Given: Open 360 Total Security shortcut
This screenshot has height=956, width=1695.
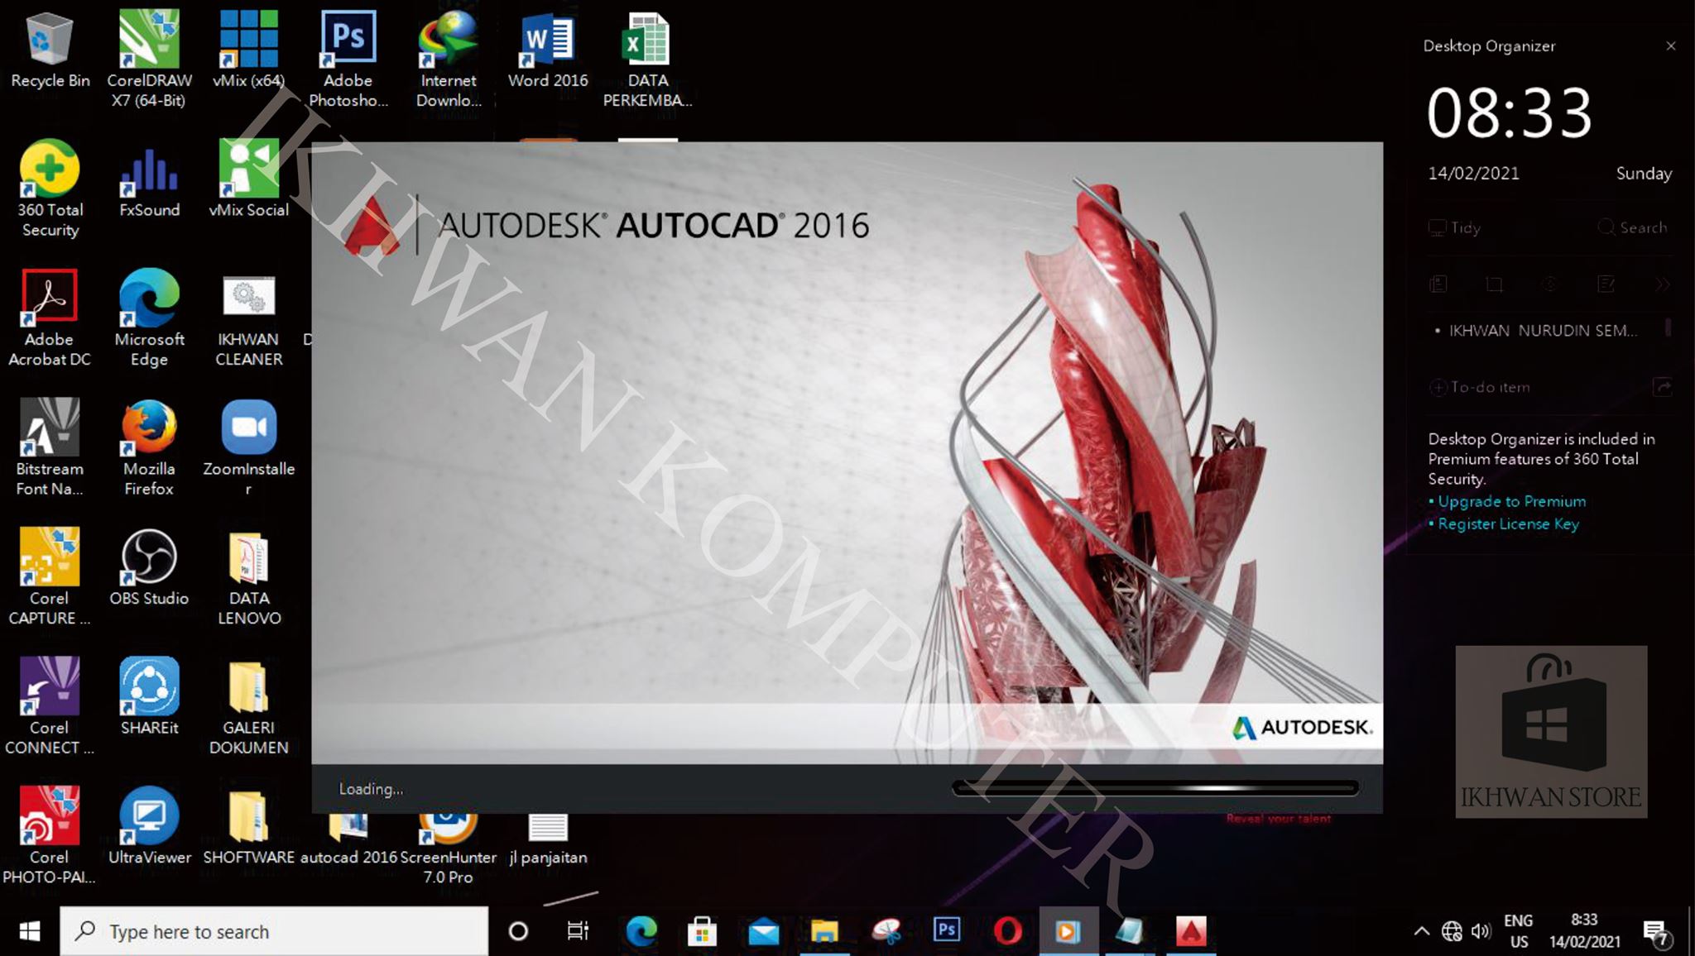Looking at the screenshot, I should pyautogui.click(x=50, y=189).
